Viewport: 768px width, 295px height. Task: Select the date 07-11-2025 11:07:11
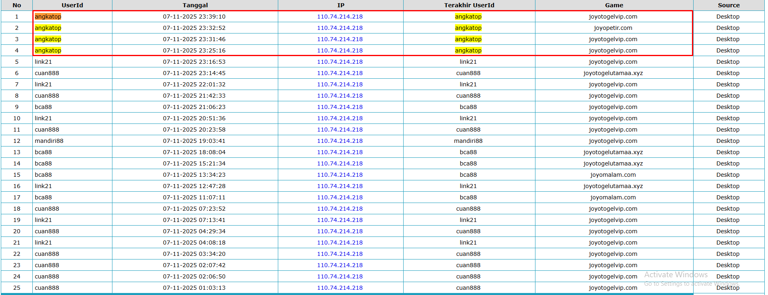[x=194, y=197]
